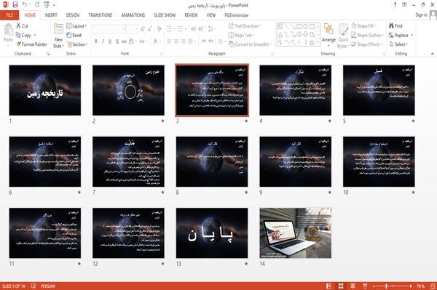Open Shape Fill dropdown

pos(363,26)
